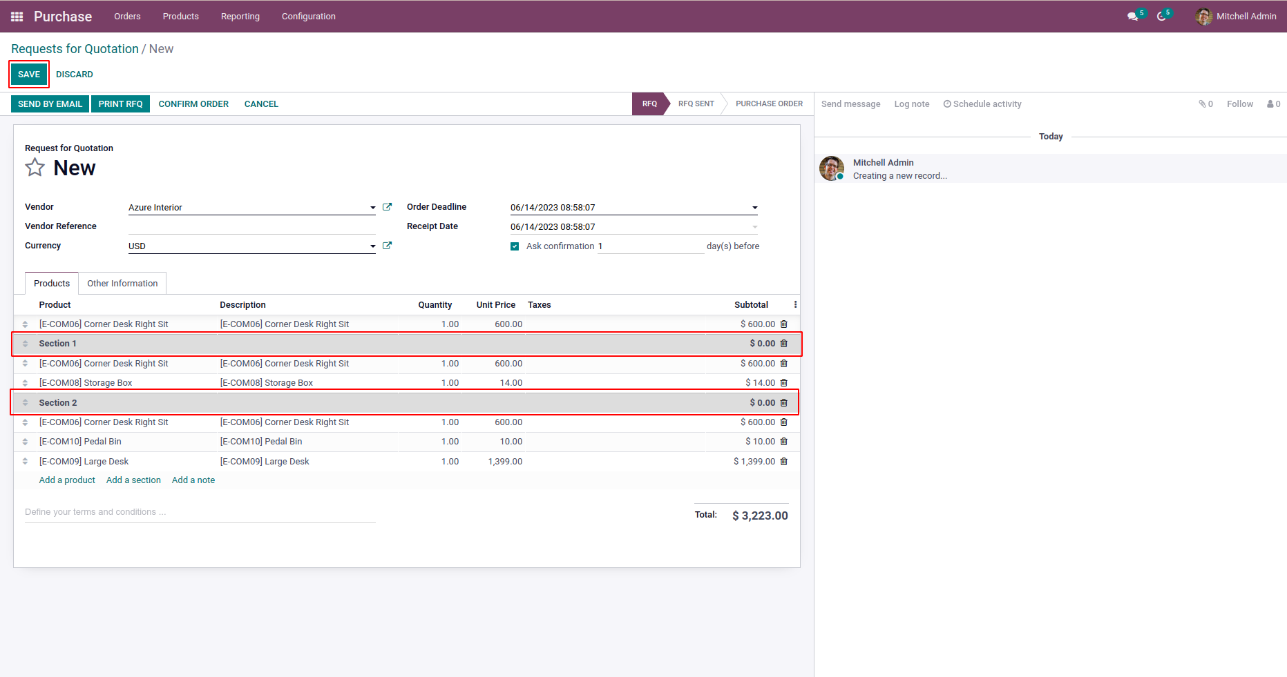Open the apps grid menu icon
1287x677 pixels.
pyautogui.click(x=17, y=17)
